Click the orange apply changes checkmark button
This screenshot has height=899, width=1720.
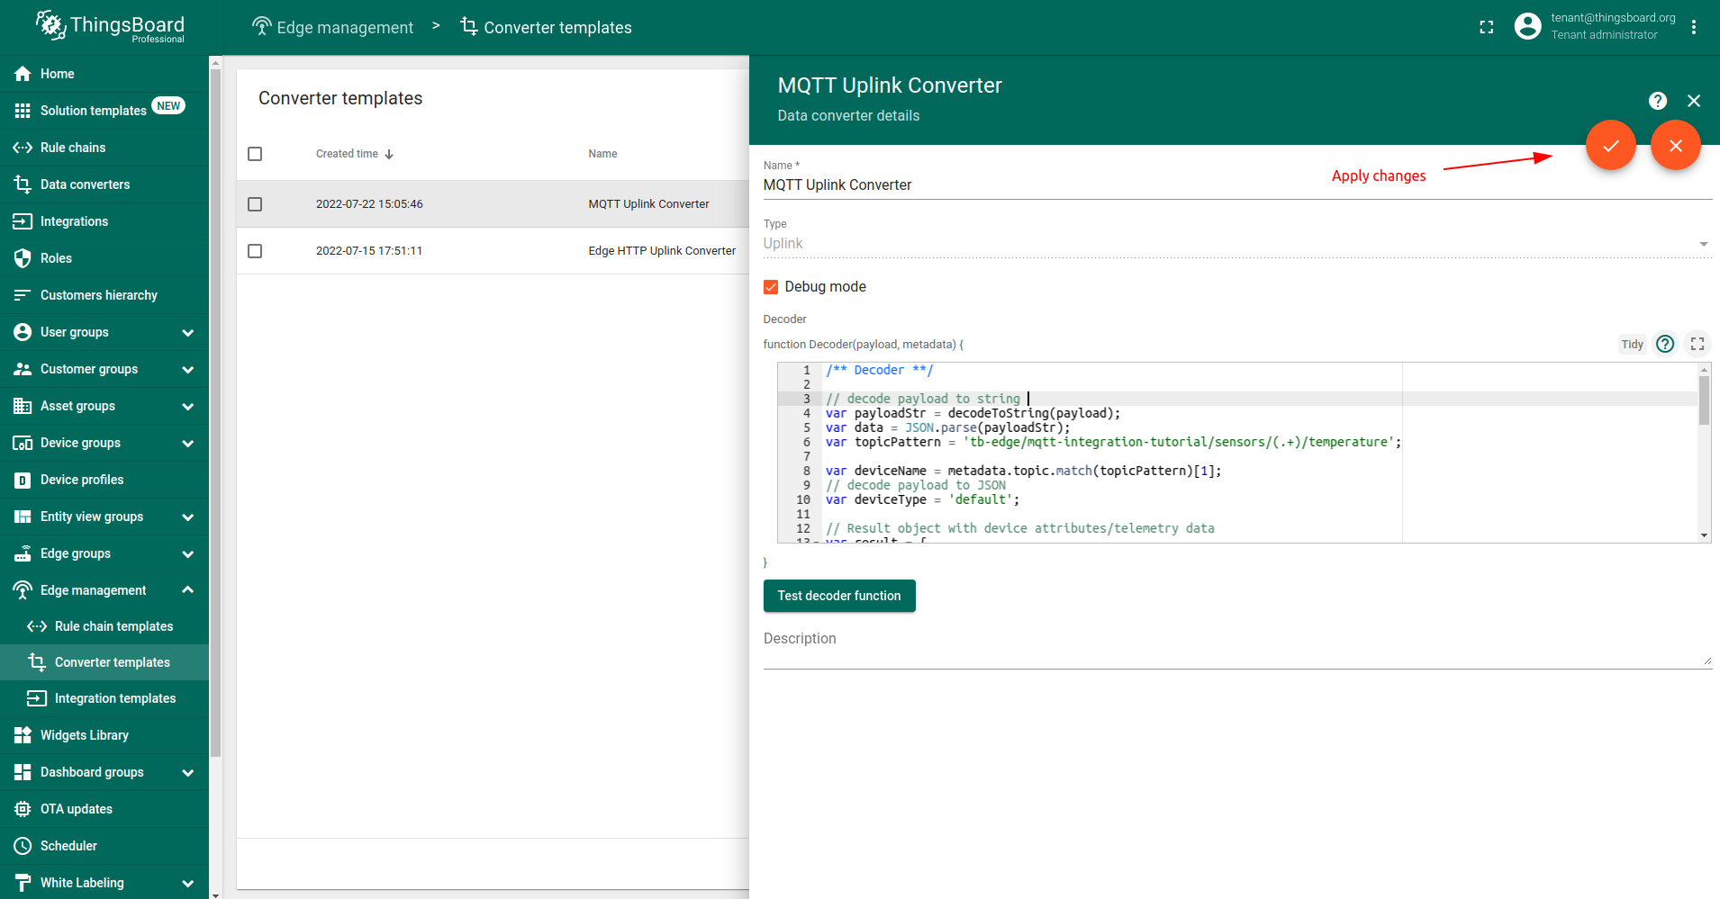[1610, 145]
